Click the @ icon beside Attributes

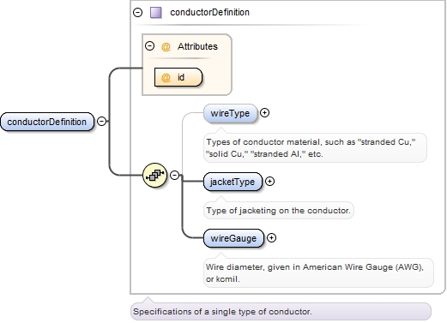click(166, 46)
